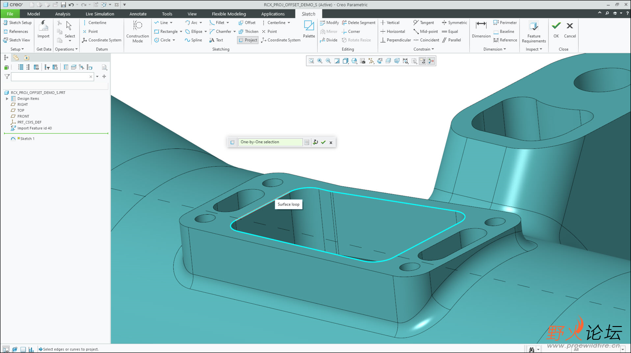Select the Ellipse sketching tool

coord(194,32)
